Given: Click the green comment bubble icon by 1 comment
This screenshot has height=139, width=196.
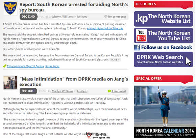Looking at the screenshot, I should tap(109, 91).
